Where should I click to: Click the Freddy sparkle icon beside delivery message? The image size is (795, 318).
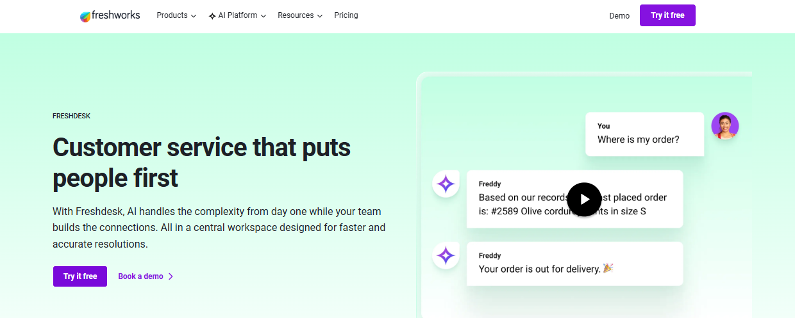[x=446, y=256]
